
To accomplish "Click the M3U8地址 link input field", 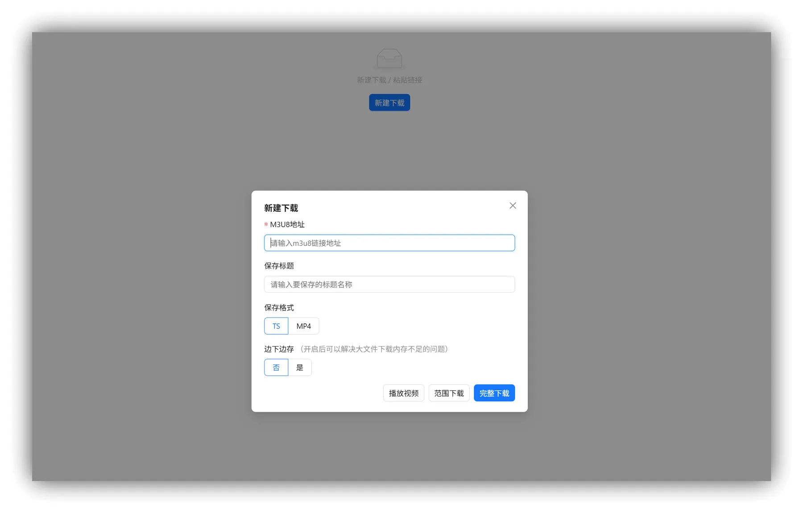I will pos(389,243).
